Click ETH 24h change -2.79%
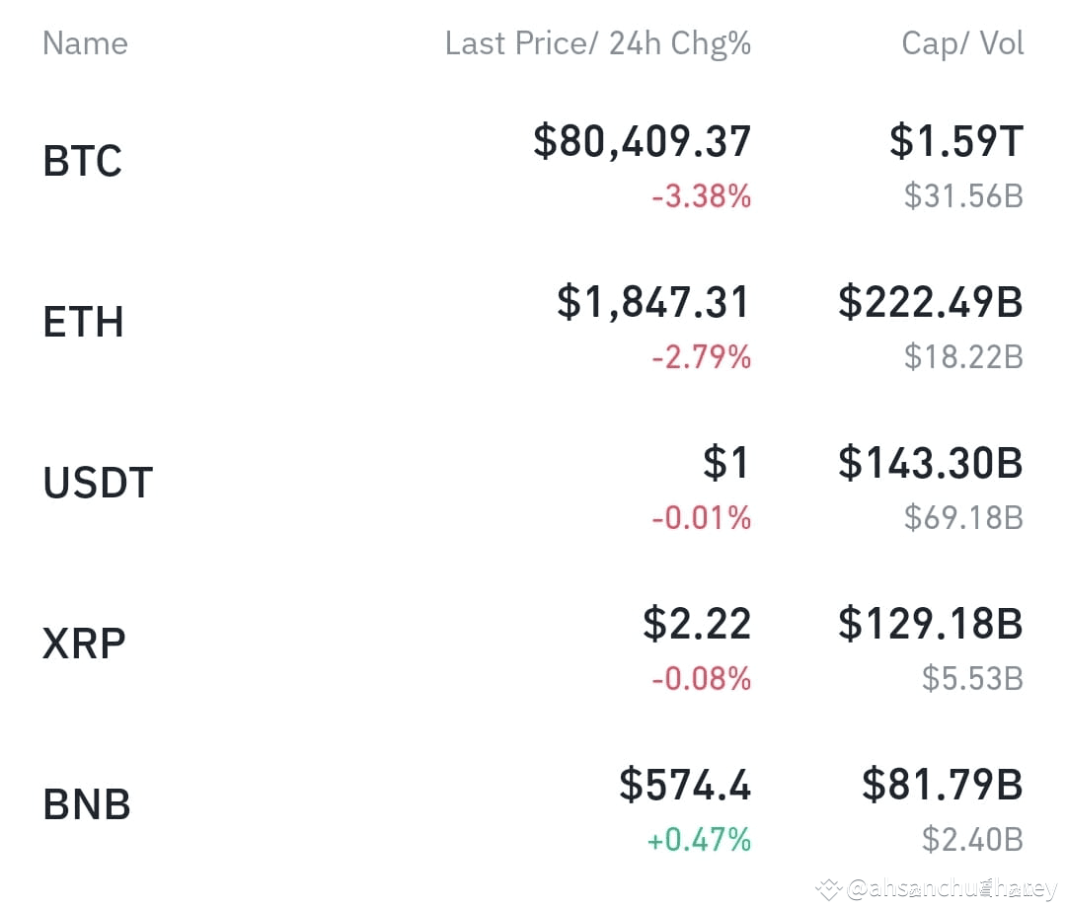Viewport: 1065px width, 910px height. pos(702,357)
